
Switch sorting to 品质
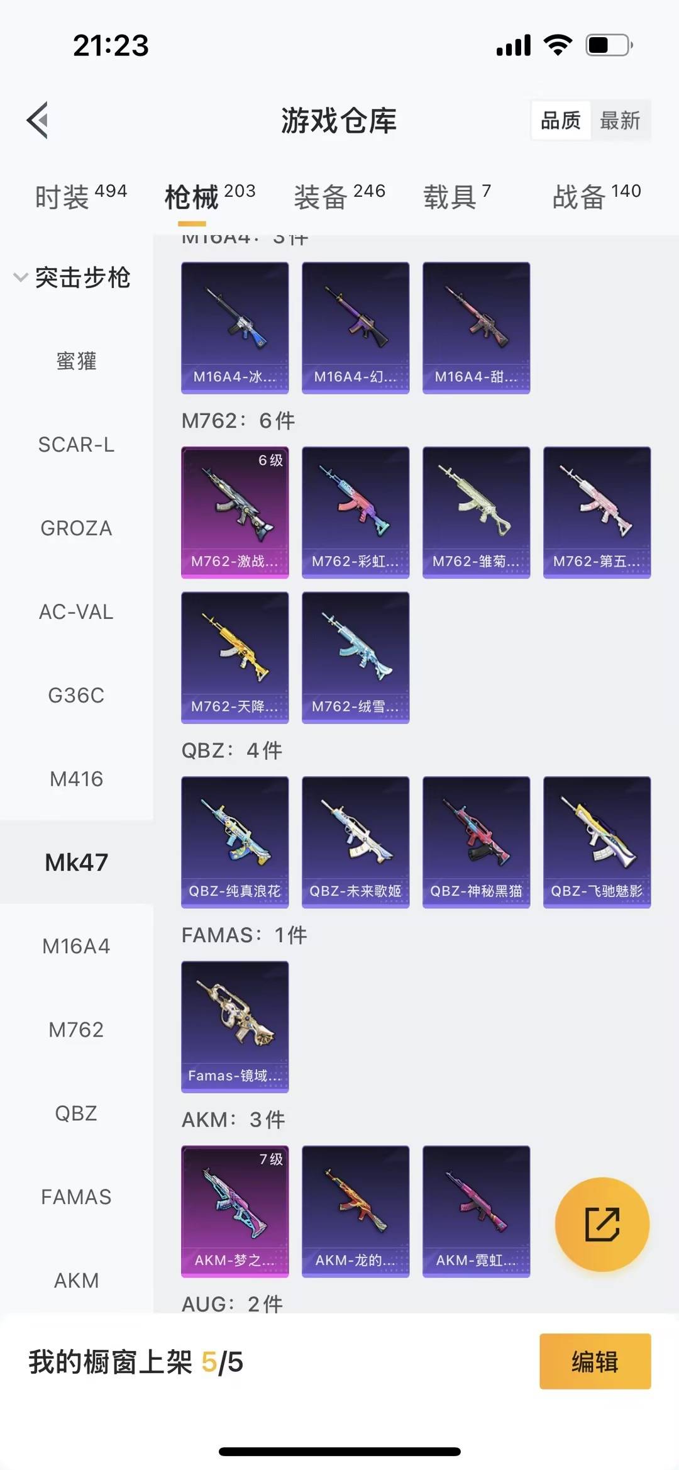coord(561,120)
